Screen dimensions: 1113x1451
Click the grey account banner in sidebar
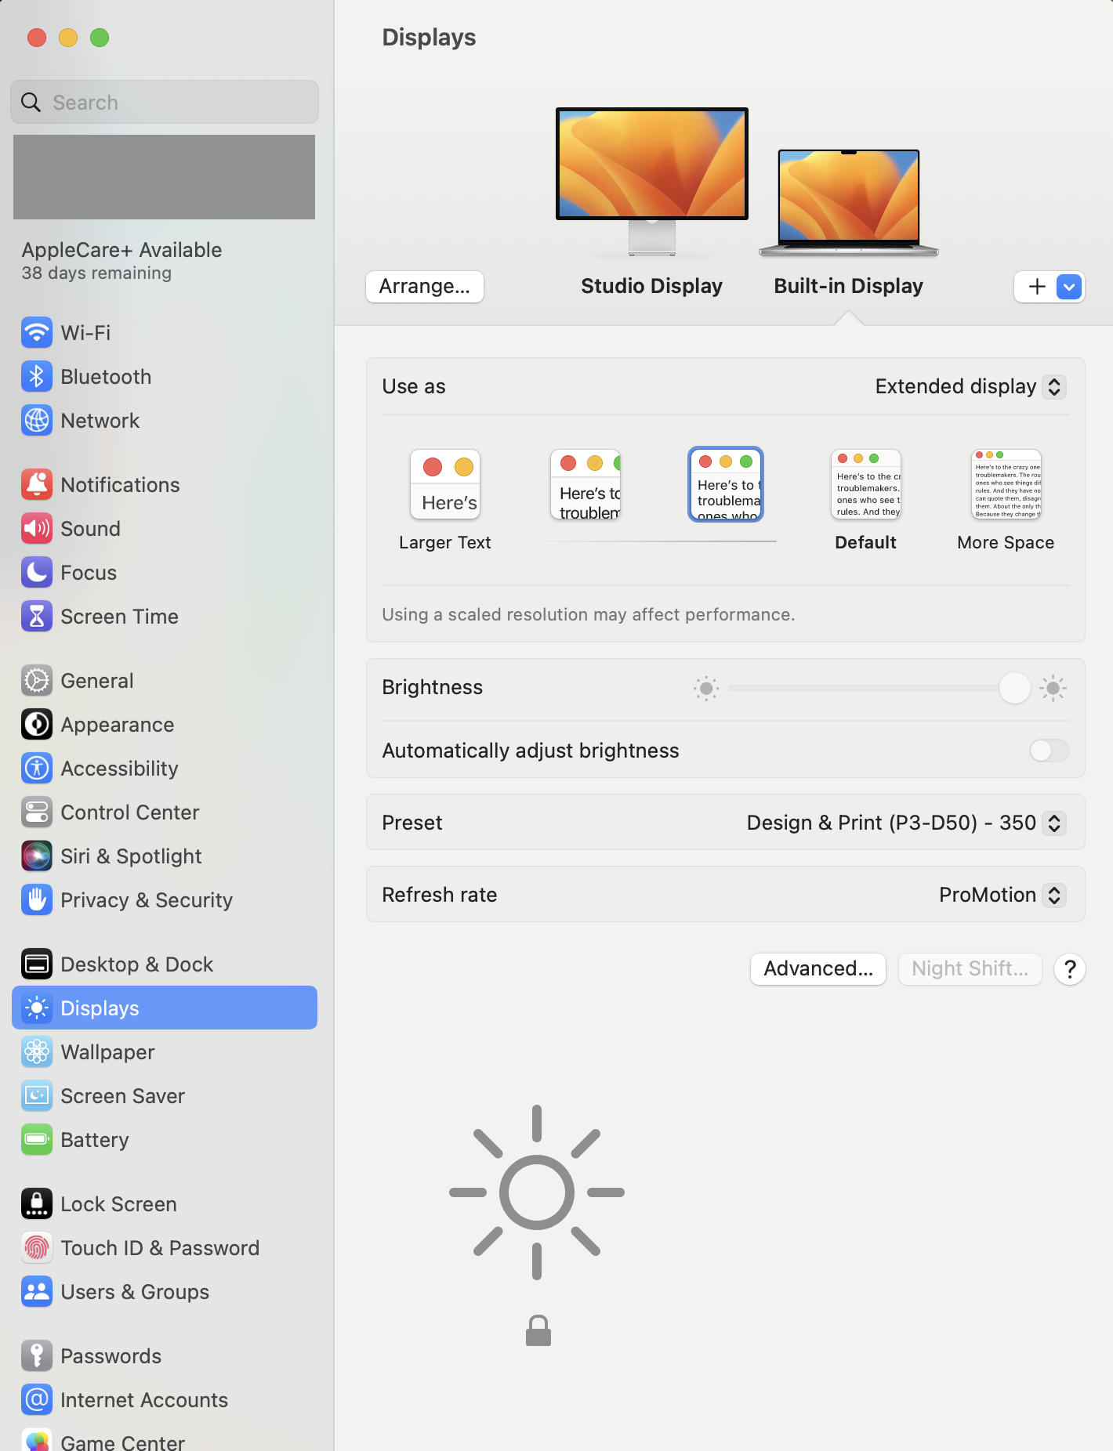click(165, 177)
